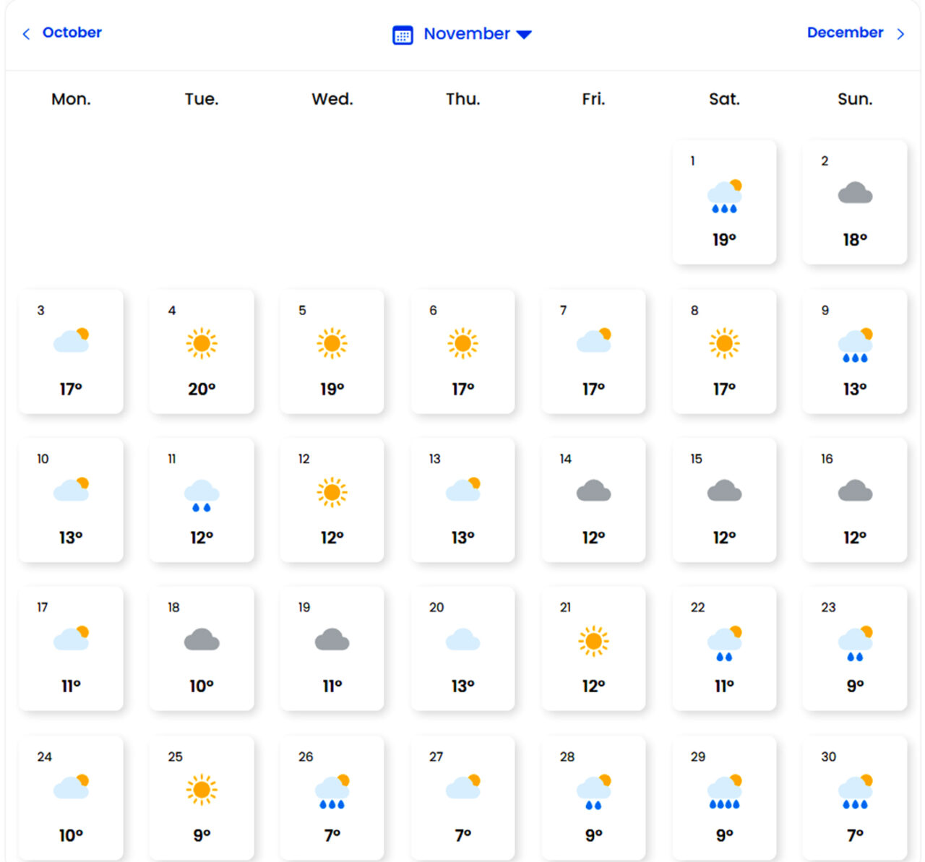Click the plain light cloud icon on November 20
Image resolution: width=925 pixels, height=862 pixels.
[x=462, y=640]
